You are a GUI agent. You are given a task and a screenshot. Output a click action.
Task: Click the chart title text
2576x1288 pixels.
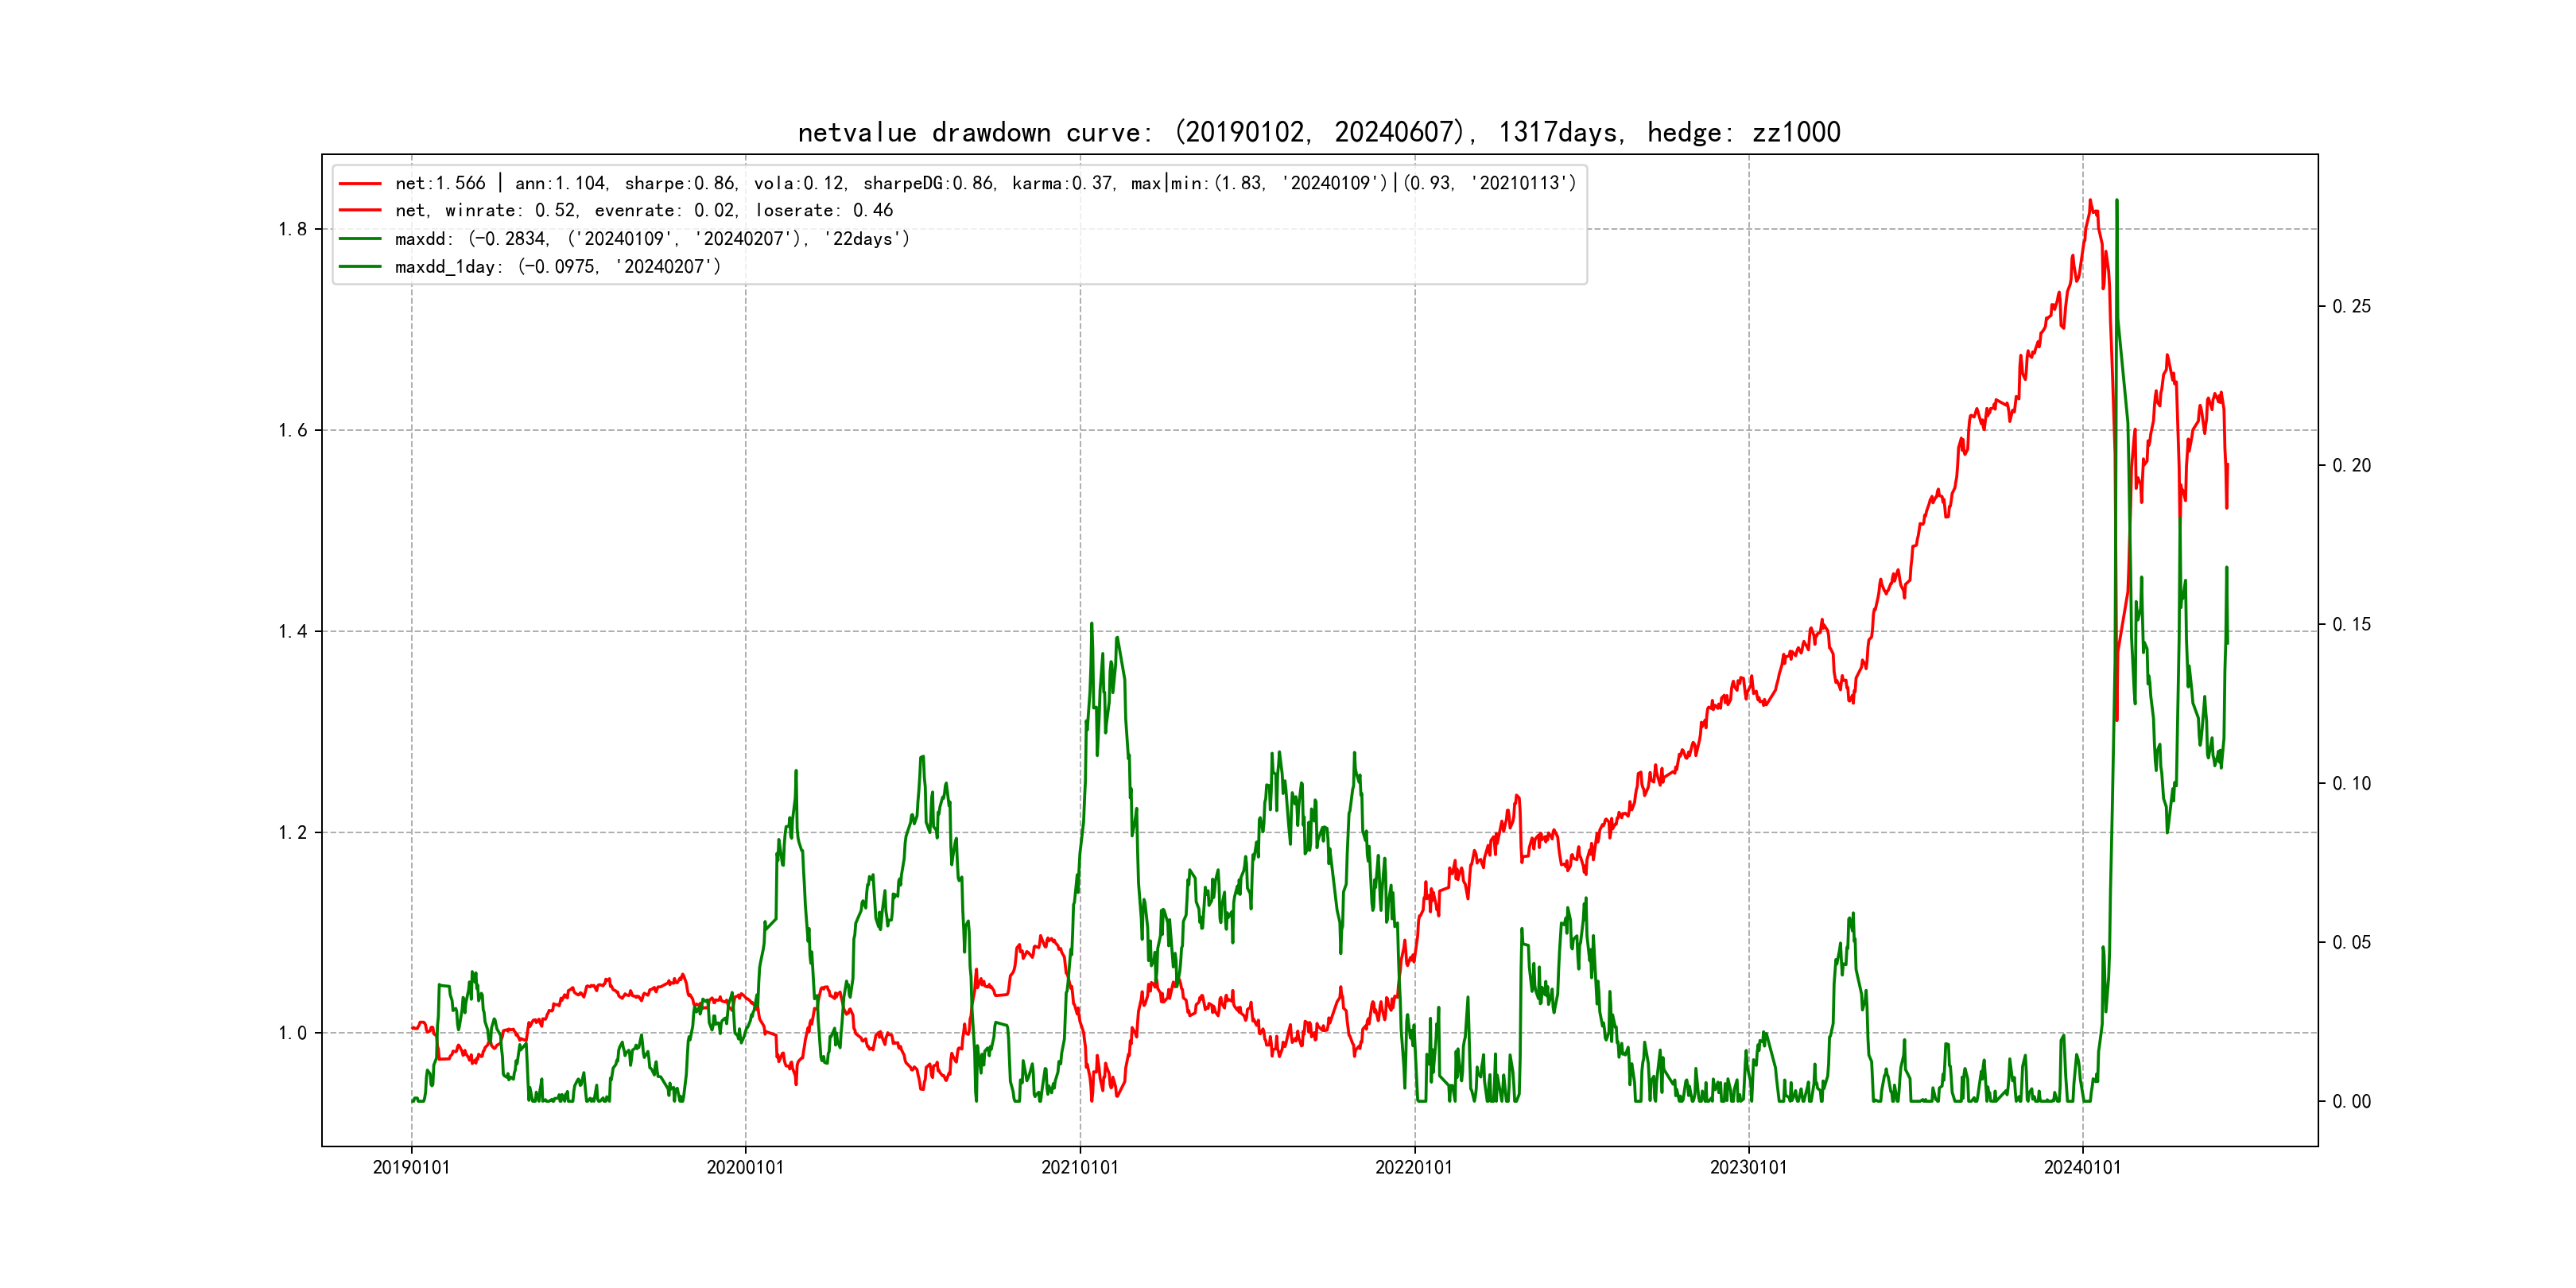tap(1318, 132)
